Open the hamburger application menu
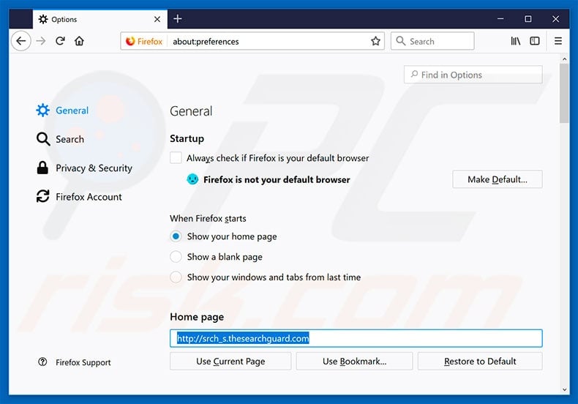 point(558,41)
